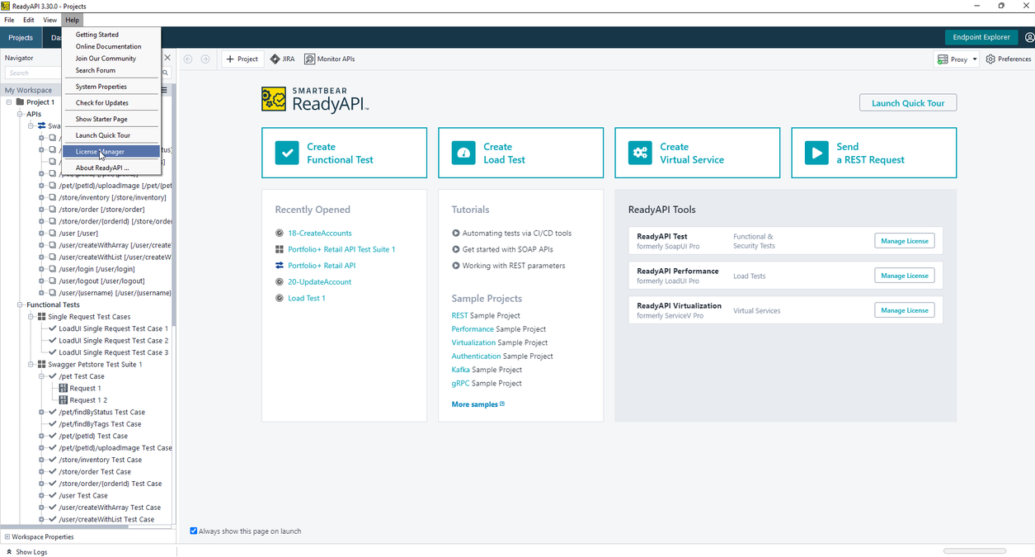Collapse the Functional Tests tree node
Screen dimensions: 1035x557
point(20,304)
